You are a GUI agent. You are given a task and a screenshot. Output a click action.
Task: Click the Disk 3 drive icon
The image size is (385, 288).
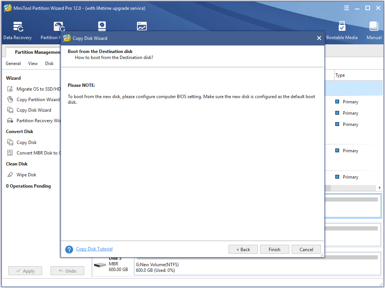pos(100,265)
